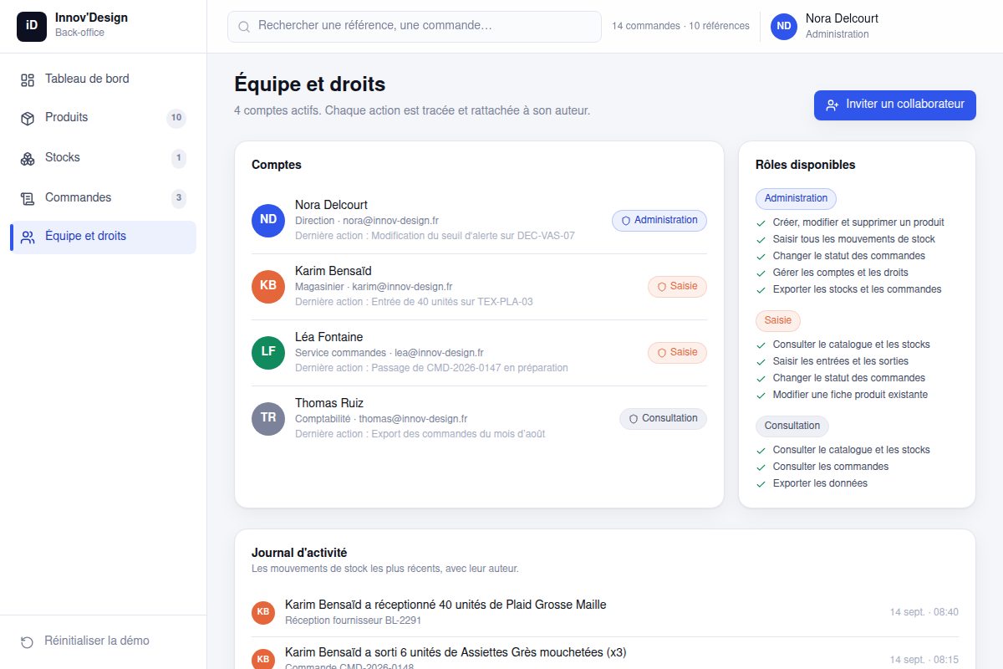Focus the reference search field

[x=414, y=26]
